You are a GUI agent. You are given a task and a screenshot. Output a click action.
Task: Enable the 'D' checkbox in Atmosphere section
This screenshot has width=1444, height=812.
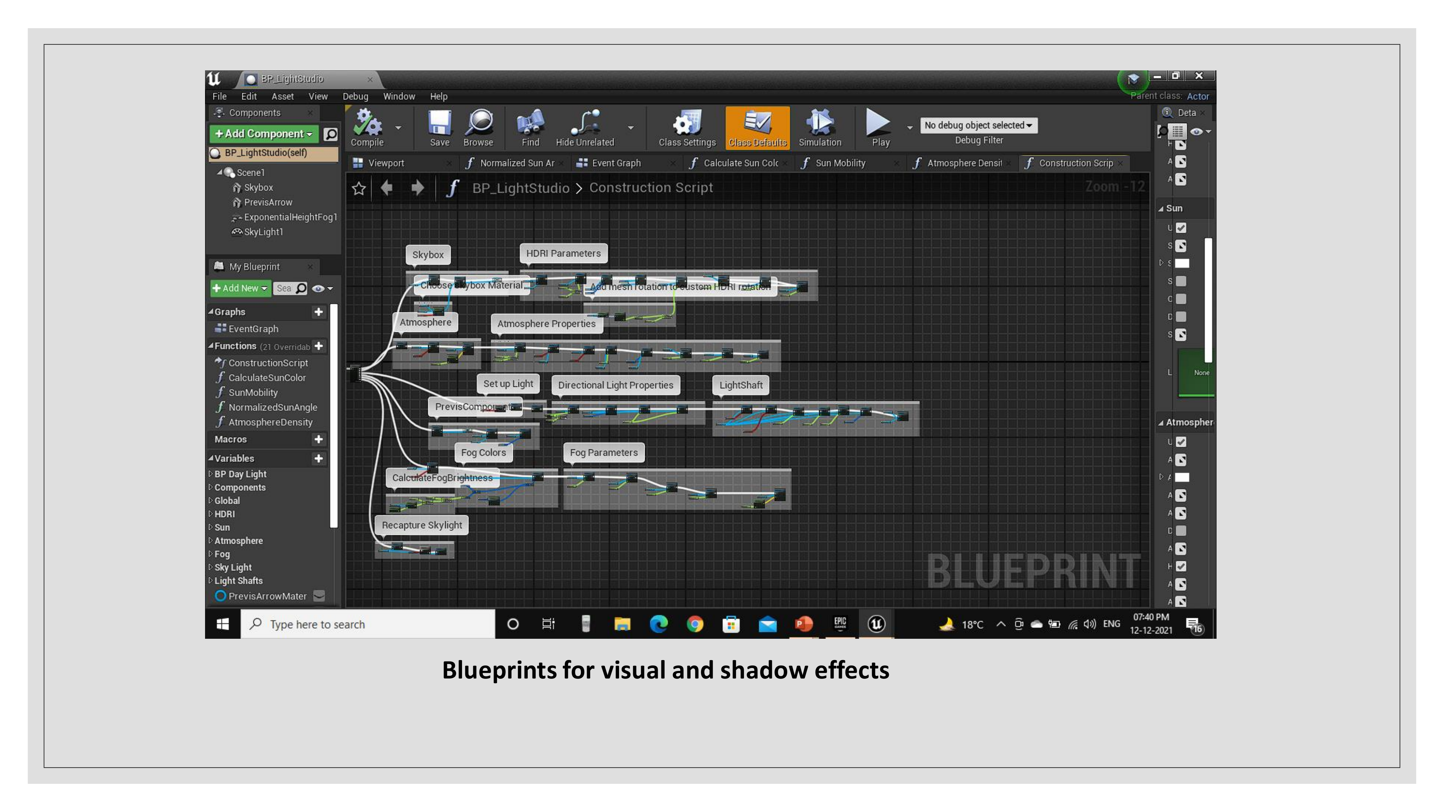(1181, 531)
